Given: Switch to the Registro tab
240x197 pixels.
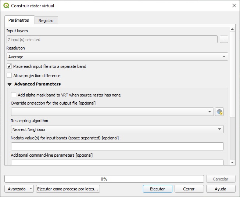Looking at the screenshot, I should point(46,21).
